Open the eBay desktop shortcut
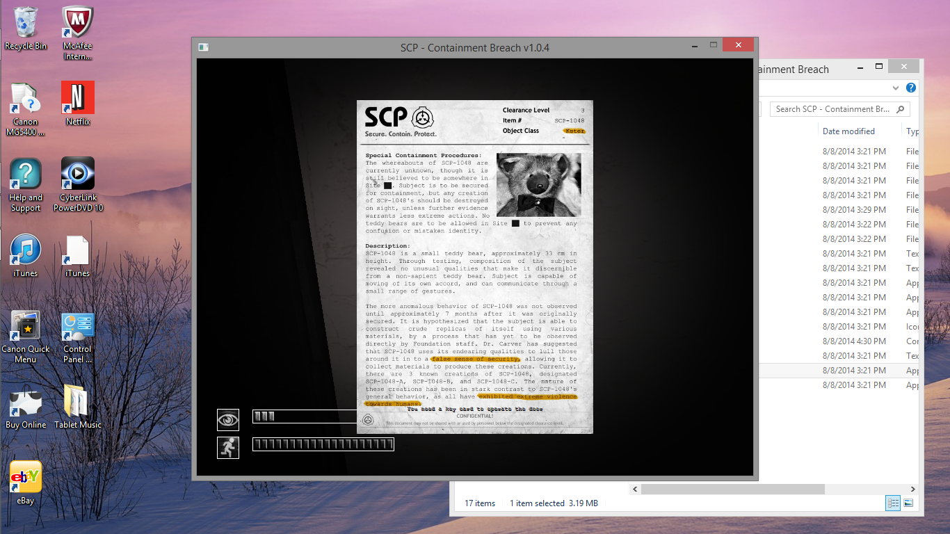 26,478
